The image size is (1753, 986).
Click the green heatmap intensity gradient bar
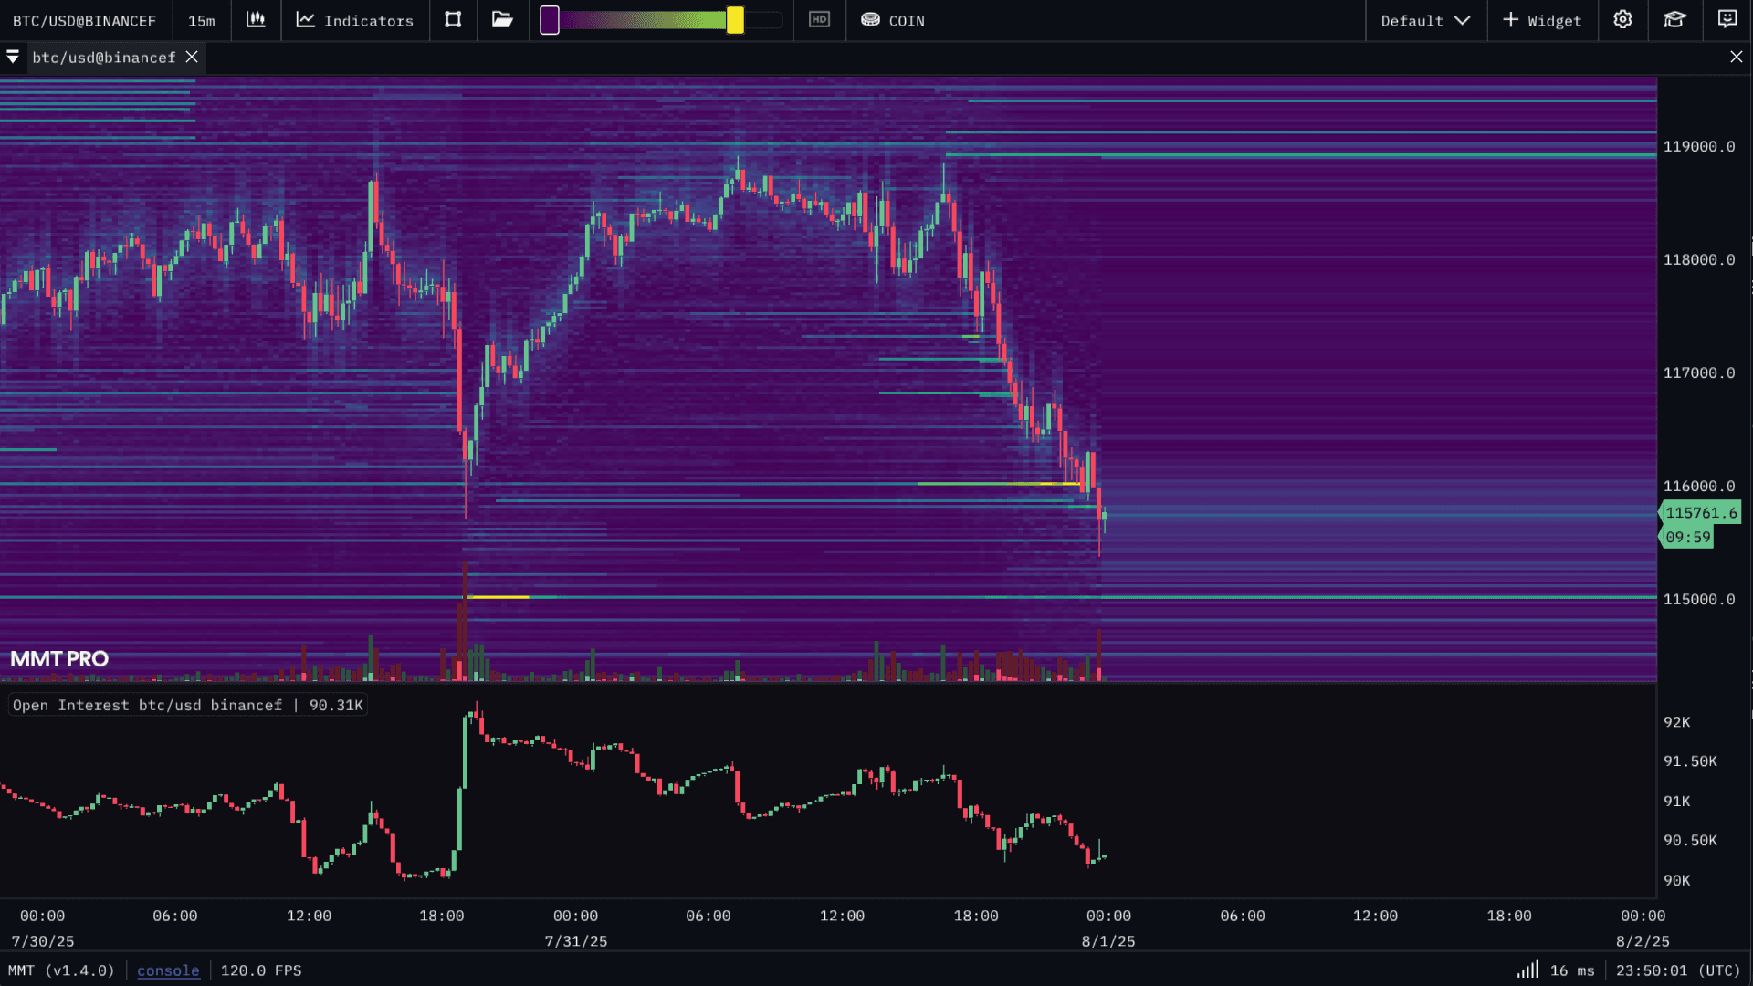644,20
